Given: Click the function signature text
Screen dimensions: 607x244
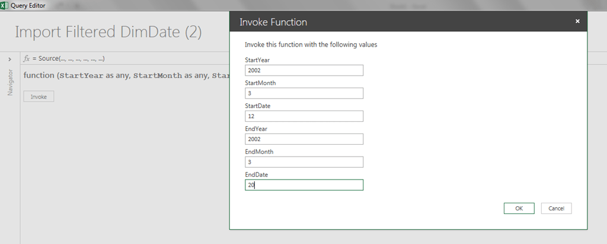Looking at the screenshot, I should click(126, 75).
